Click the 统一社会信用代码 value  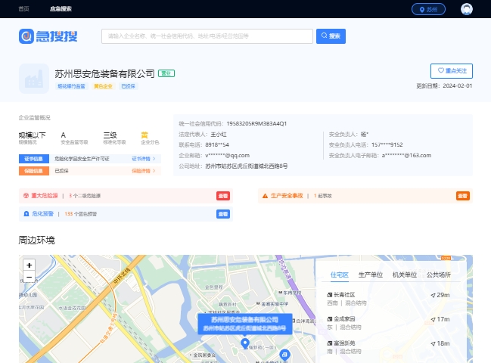click(256, 123)
